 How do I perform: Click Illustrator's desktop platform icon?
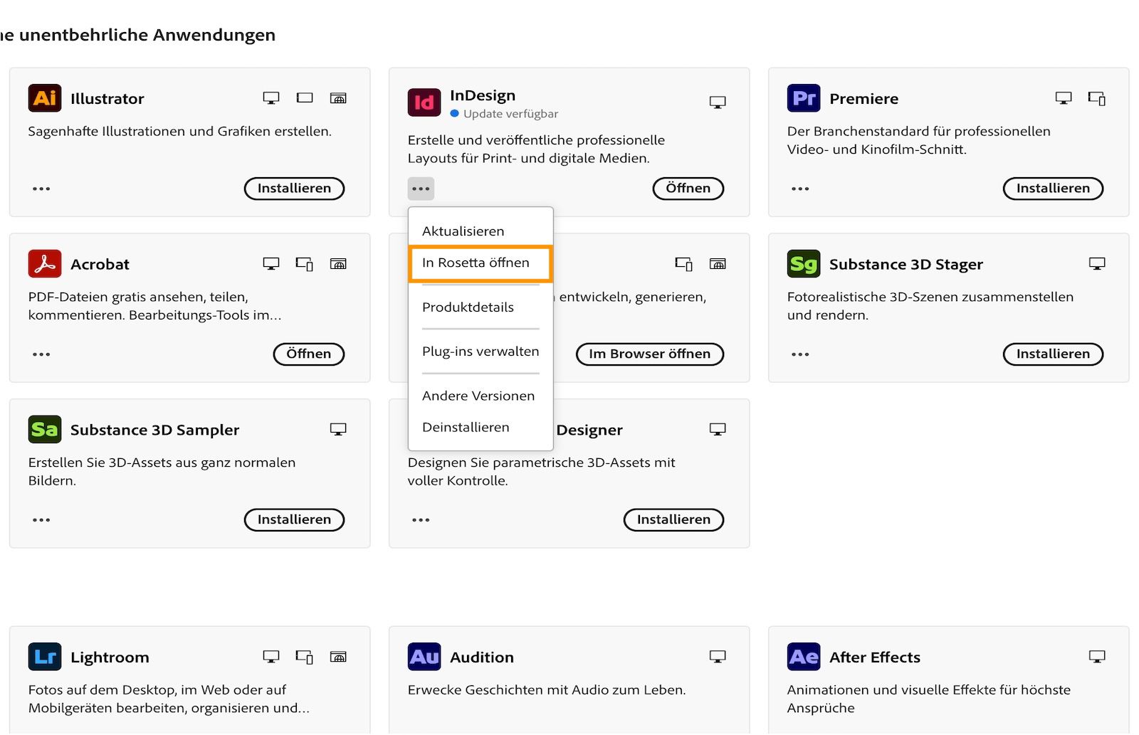[271, 98]
